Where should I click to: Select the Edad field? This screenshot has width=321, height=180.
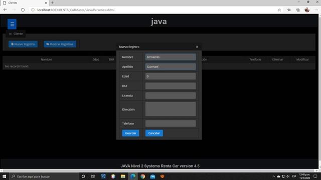[x=171, y=76]
